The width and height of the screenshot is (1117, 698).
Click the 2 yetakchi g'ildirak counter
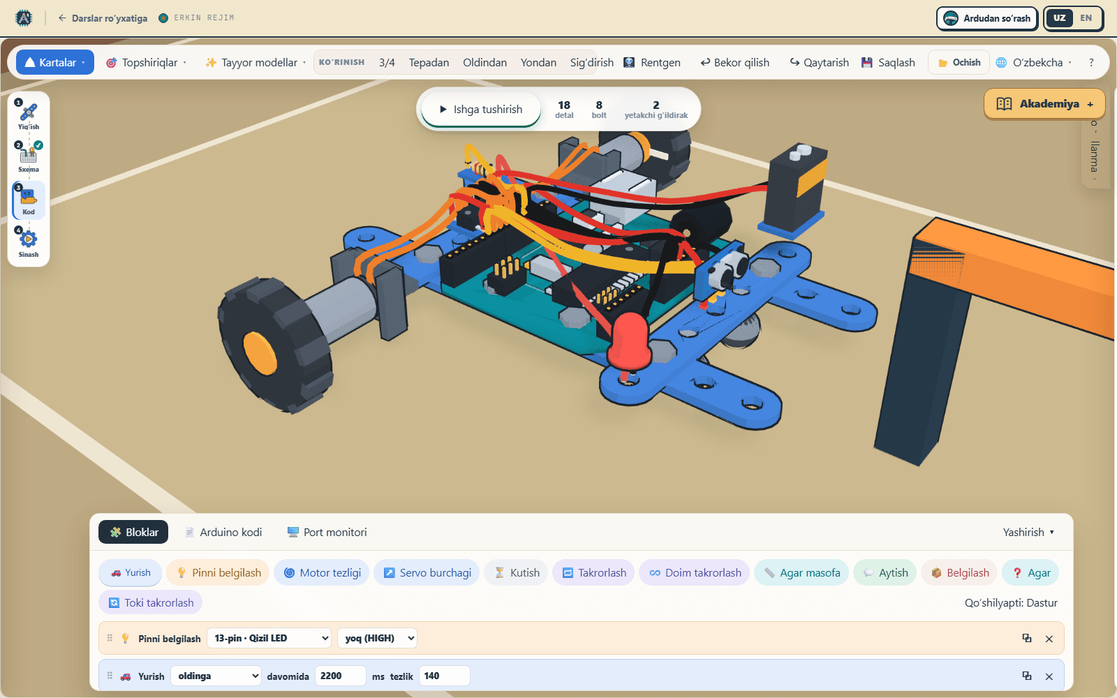pos(656,109)
